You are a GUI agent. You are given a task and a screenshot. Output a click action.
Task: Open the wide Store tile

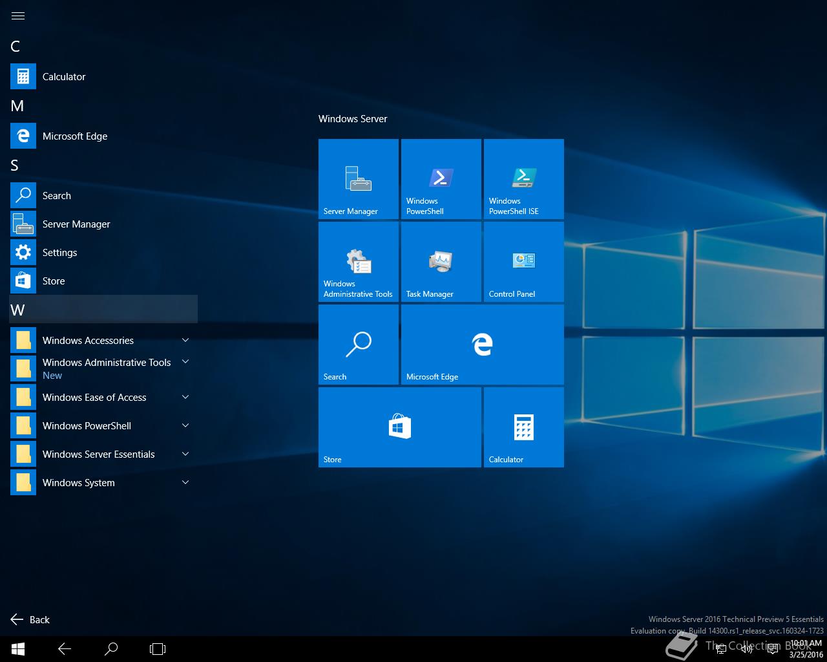tap(400, 427)
